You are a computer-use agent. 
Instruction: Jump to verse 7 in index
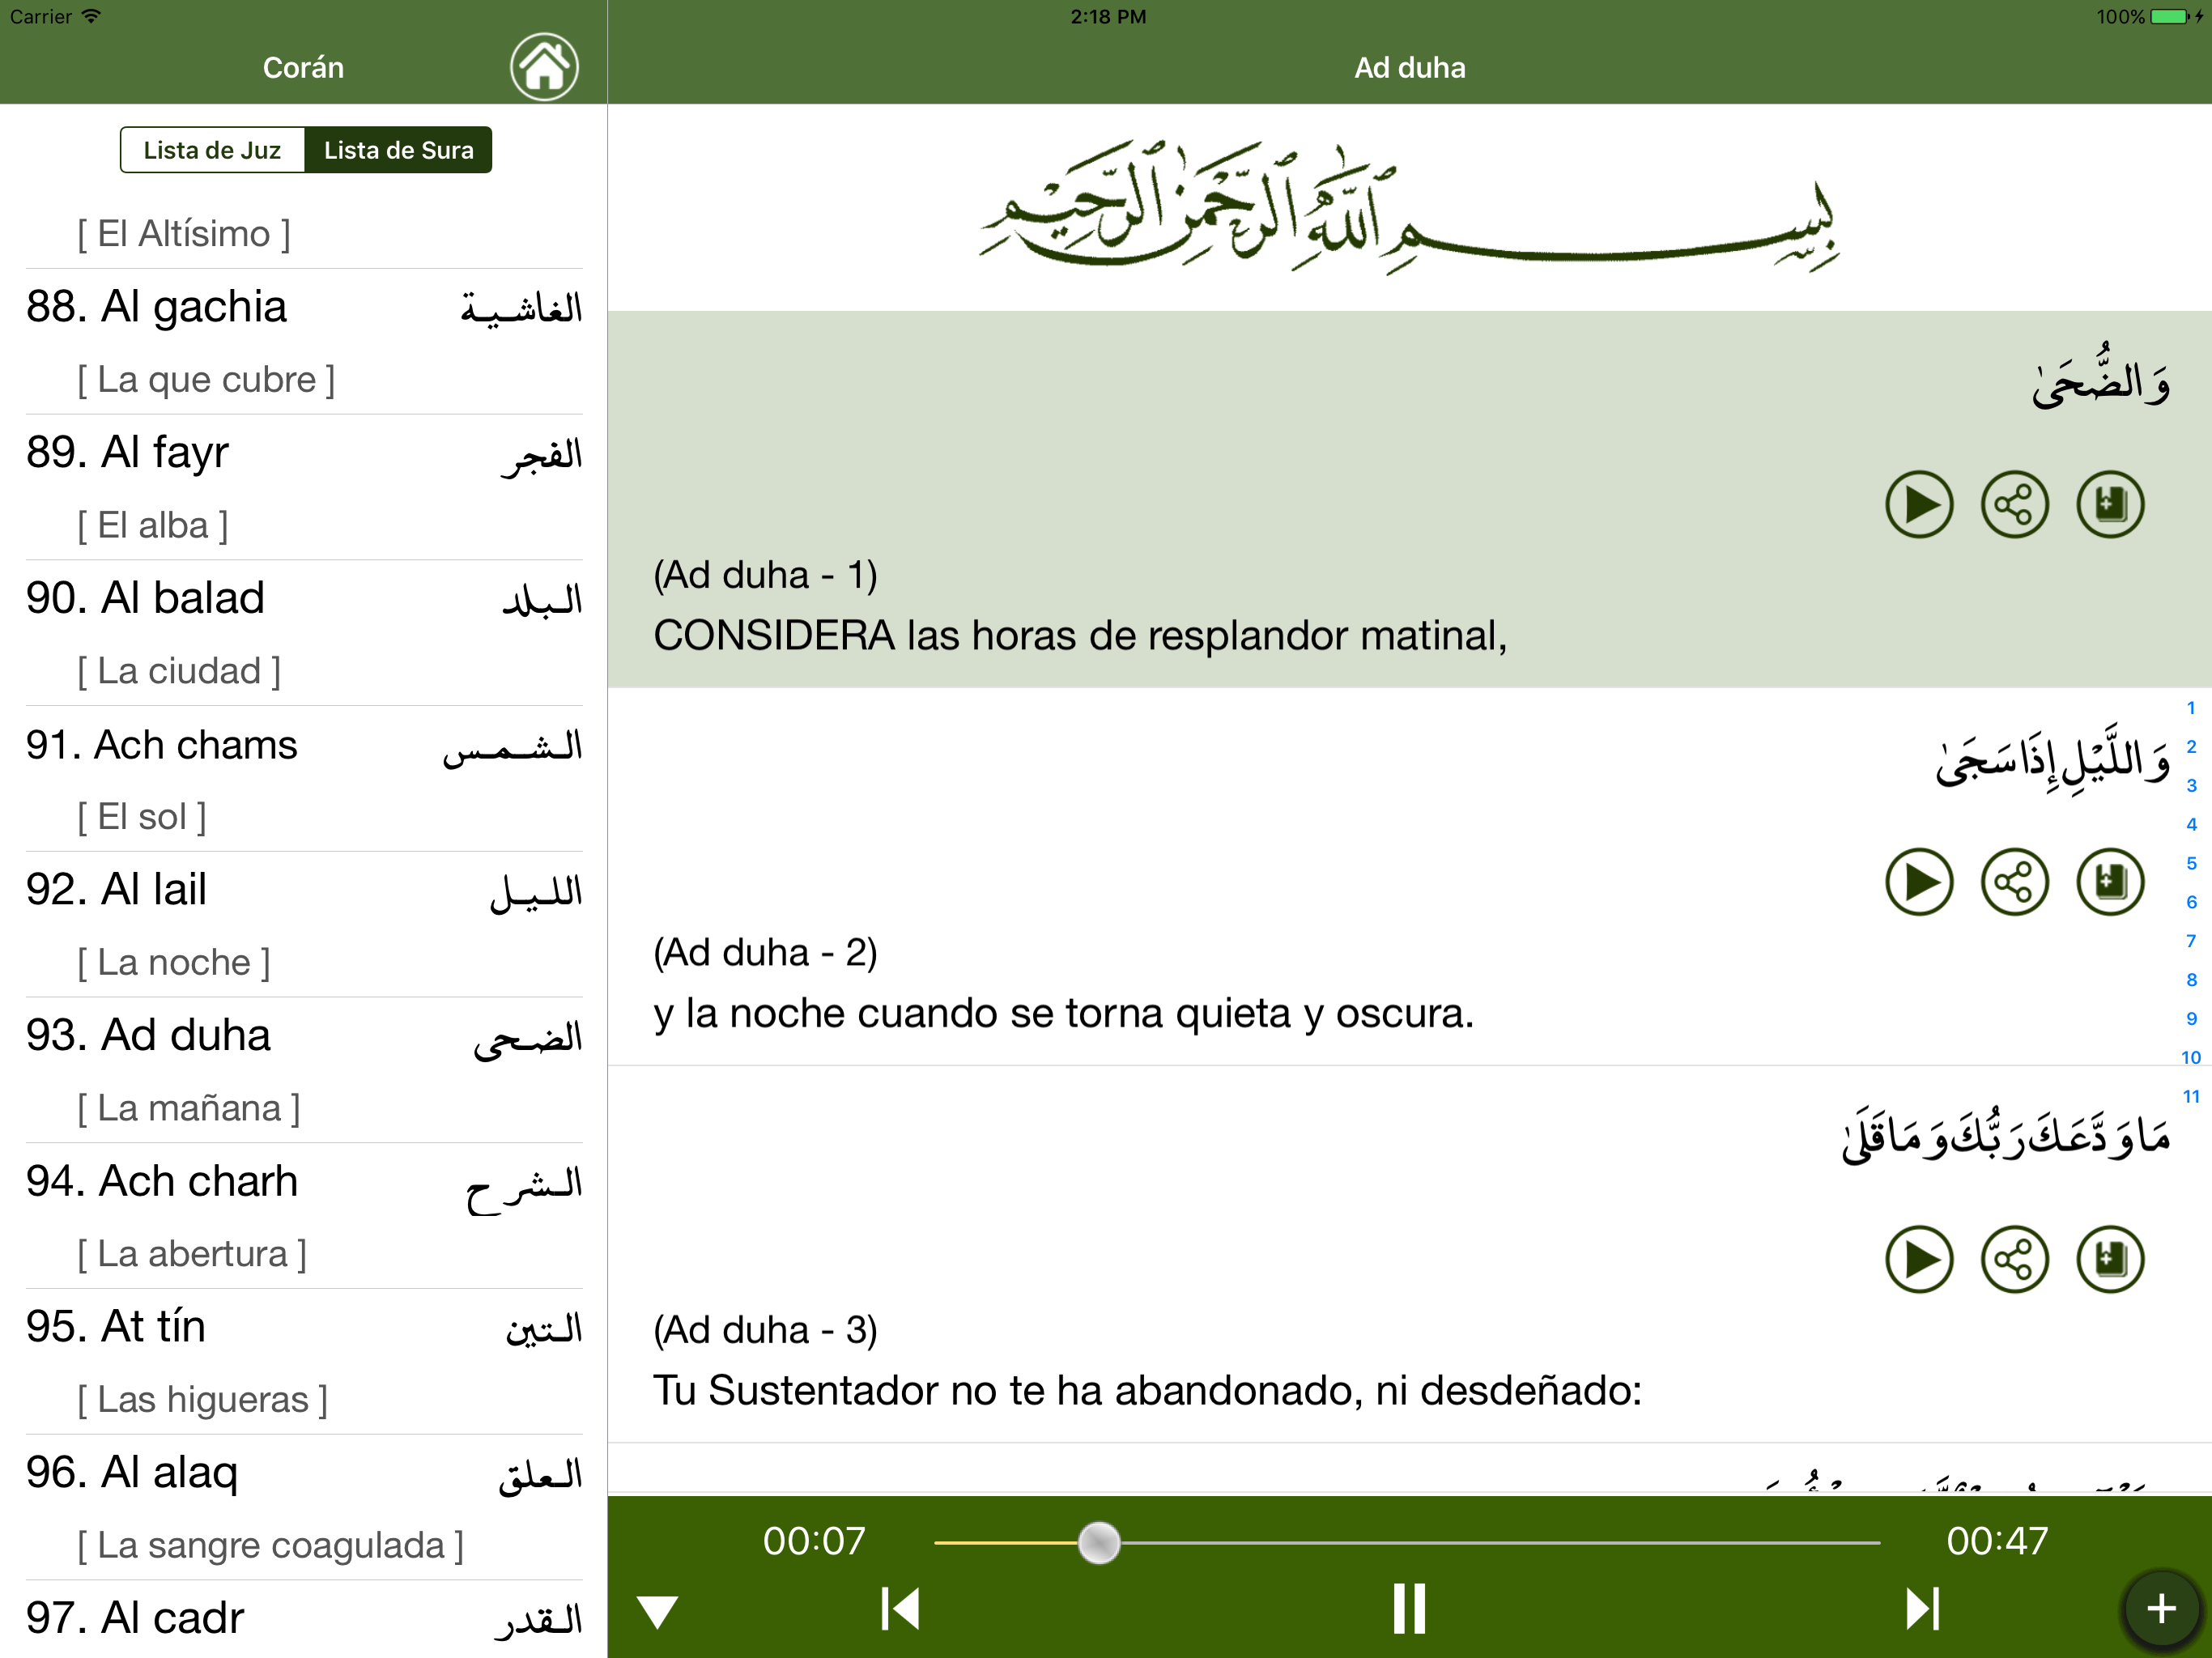(x=2191, y=941)
